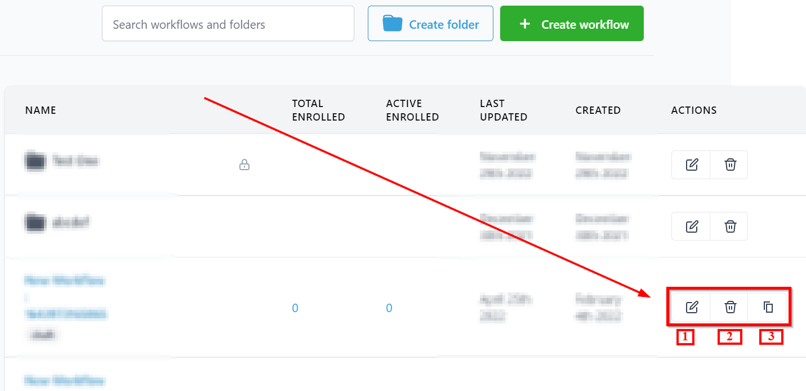Viewport: 806px width, 391px height.
Task: Delete the first folder using trash icon
Action: (x=730, y=165)
